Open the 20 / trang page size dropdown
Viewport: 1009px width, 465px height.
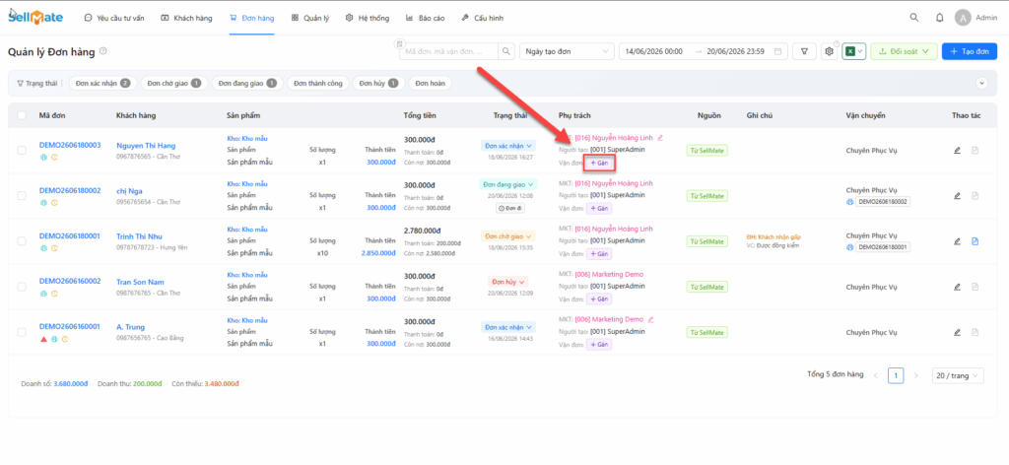click(x=958, y=375)
